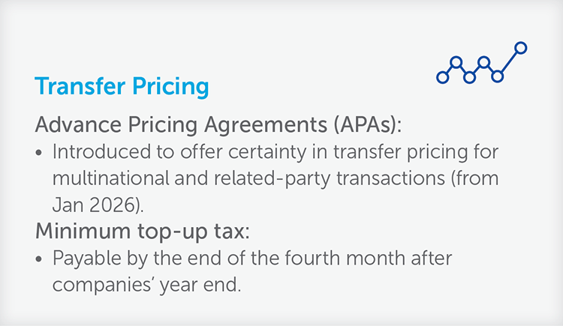Screen dimensions: 563x326
Task: Select the Minimum top-up tax subheading
Action: coord(142,232)
